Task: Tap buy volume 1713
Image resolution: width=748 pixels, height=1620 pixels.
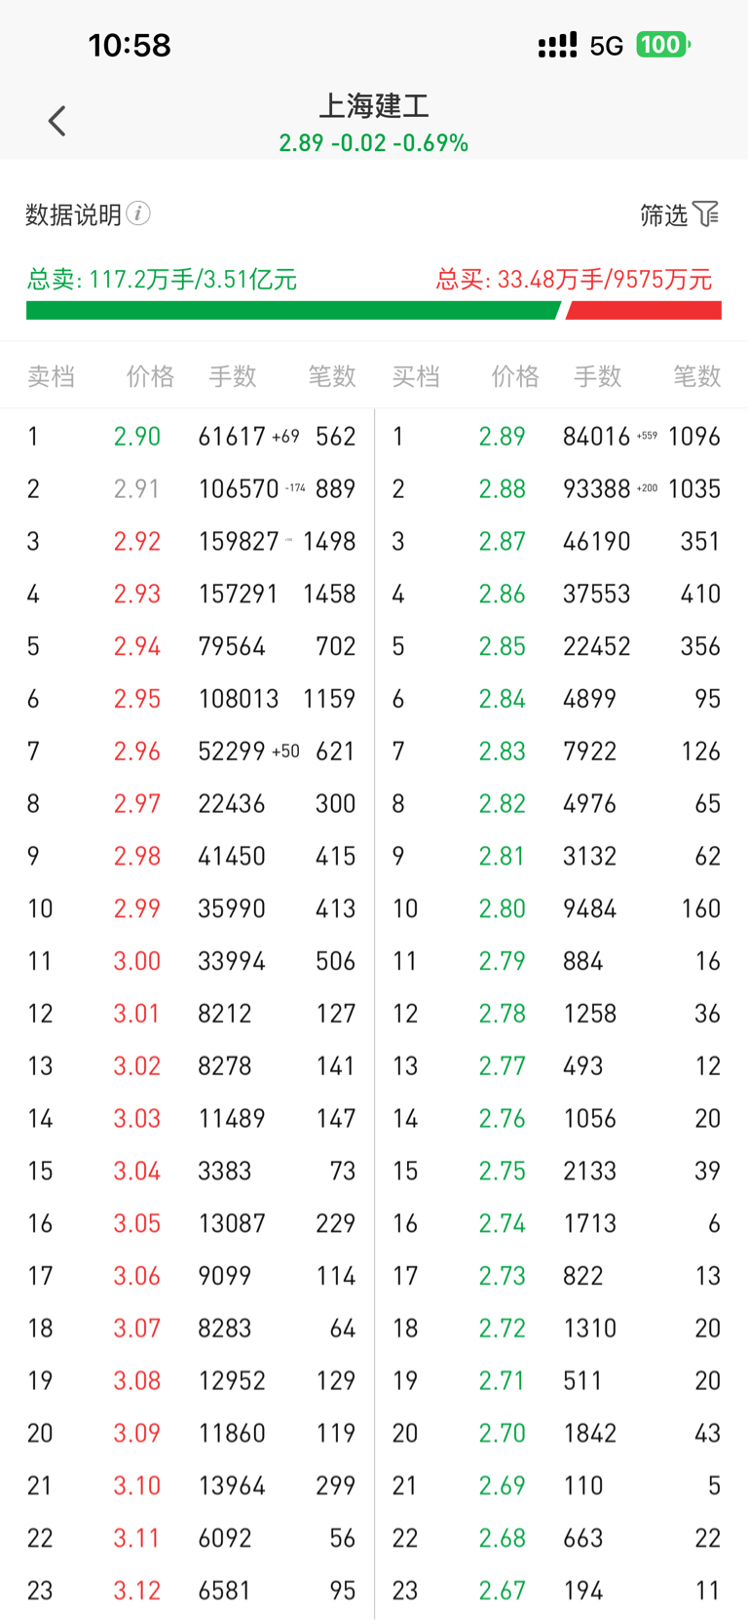Action: pos(590,1223)
